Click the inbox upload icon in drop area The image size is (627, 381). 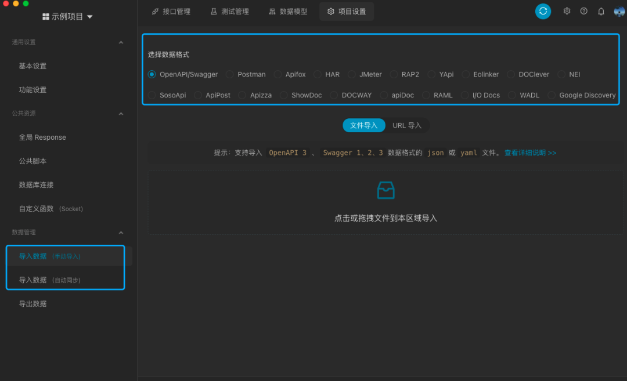click(386, 190)
